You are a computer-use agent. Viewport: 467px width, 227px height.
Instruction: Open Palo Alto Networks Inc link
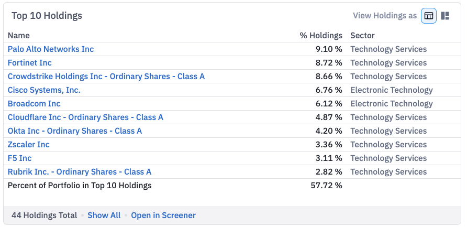pyautogui.click(x=51, y=49)
